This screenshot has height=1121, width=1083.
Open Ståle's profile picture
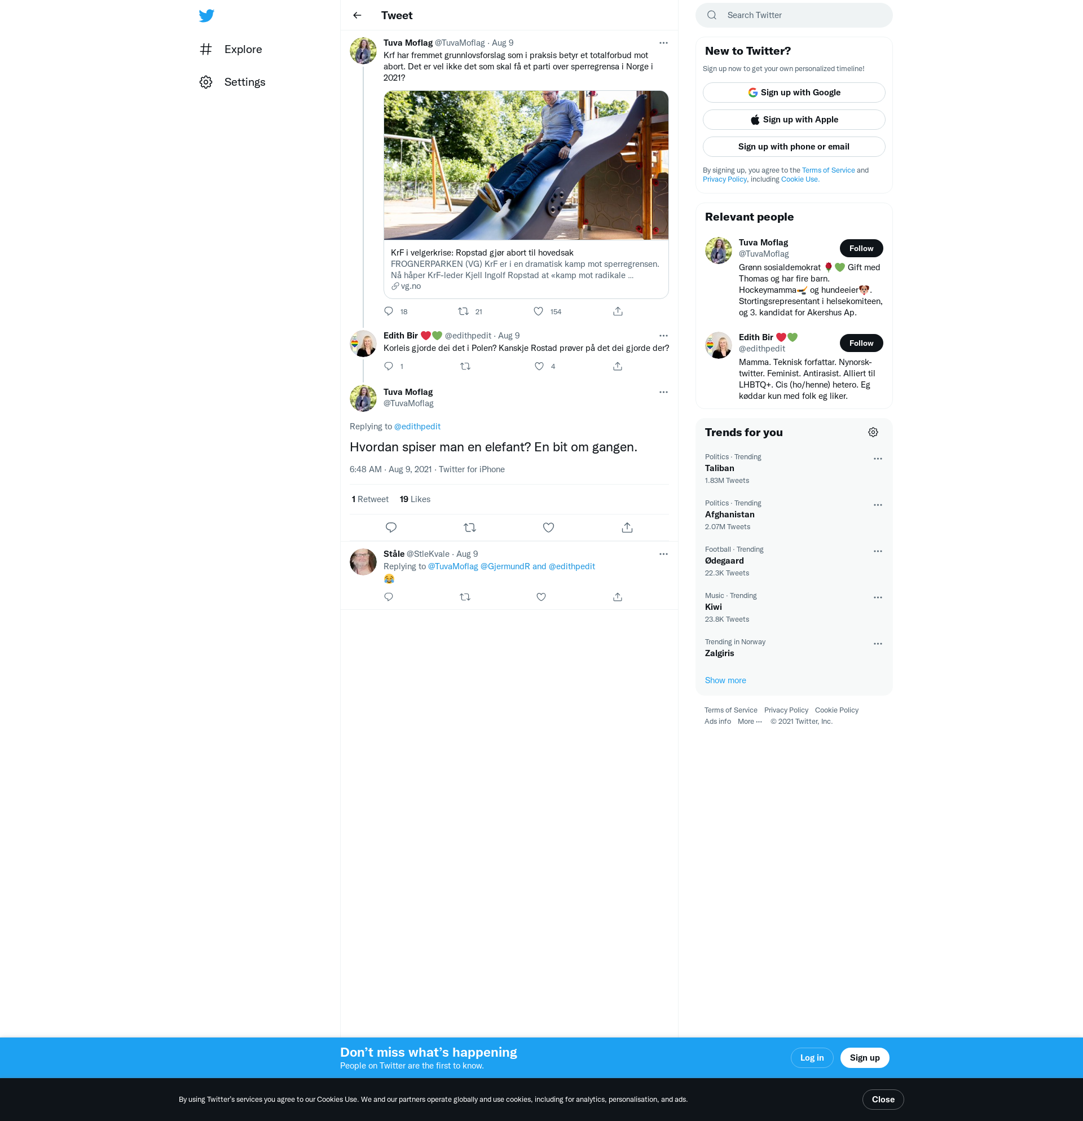(x=363, y=562)
